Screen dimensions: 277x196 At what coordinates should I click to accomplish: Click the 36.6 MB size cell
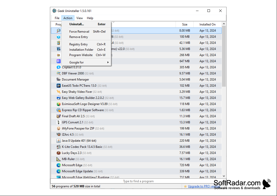click(x=184, y=147)
